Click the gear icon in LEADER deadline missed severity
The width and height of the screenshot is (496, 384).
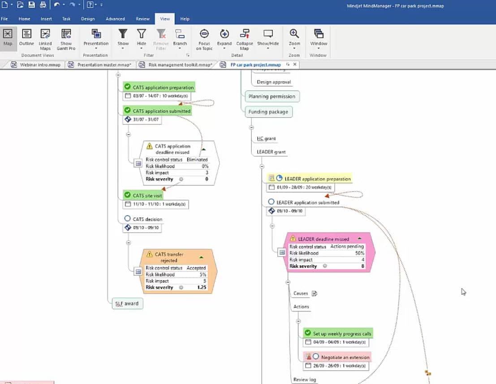click(325, 266)
